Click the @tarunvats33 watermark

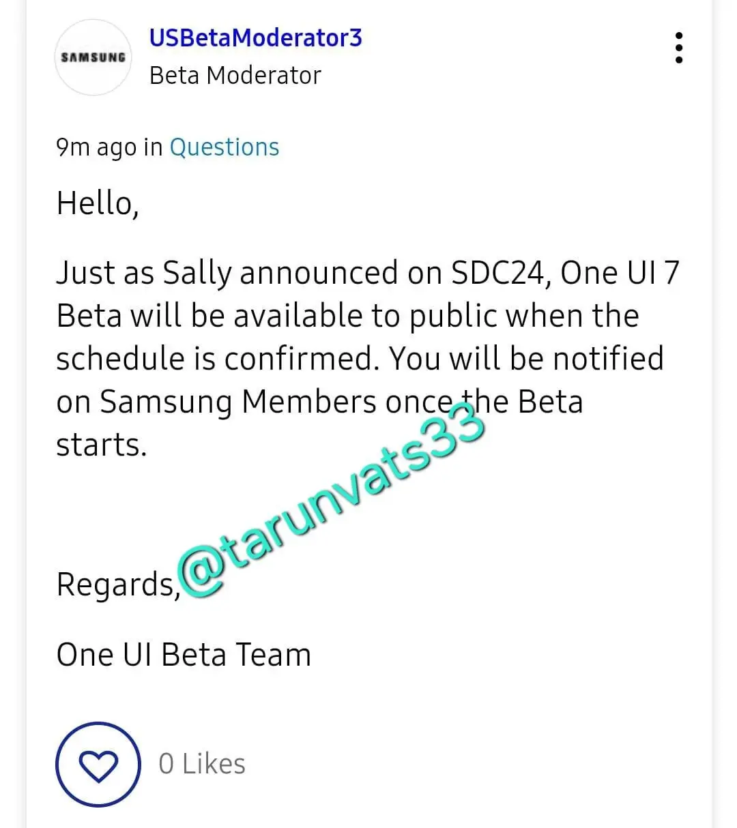click(x=332, y=501)
